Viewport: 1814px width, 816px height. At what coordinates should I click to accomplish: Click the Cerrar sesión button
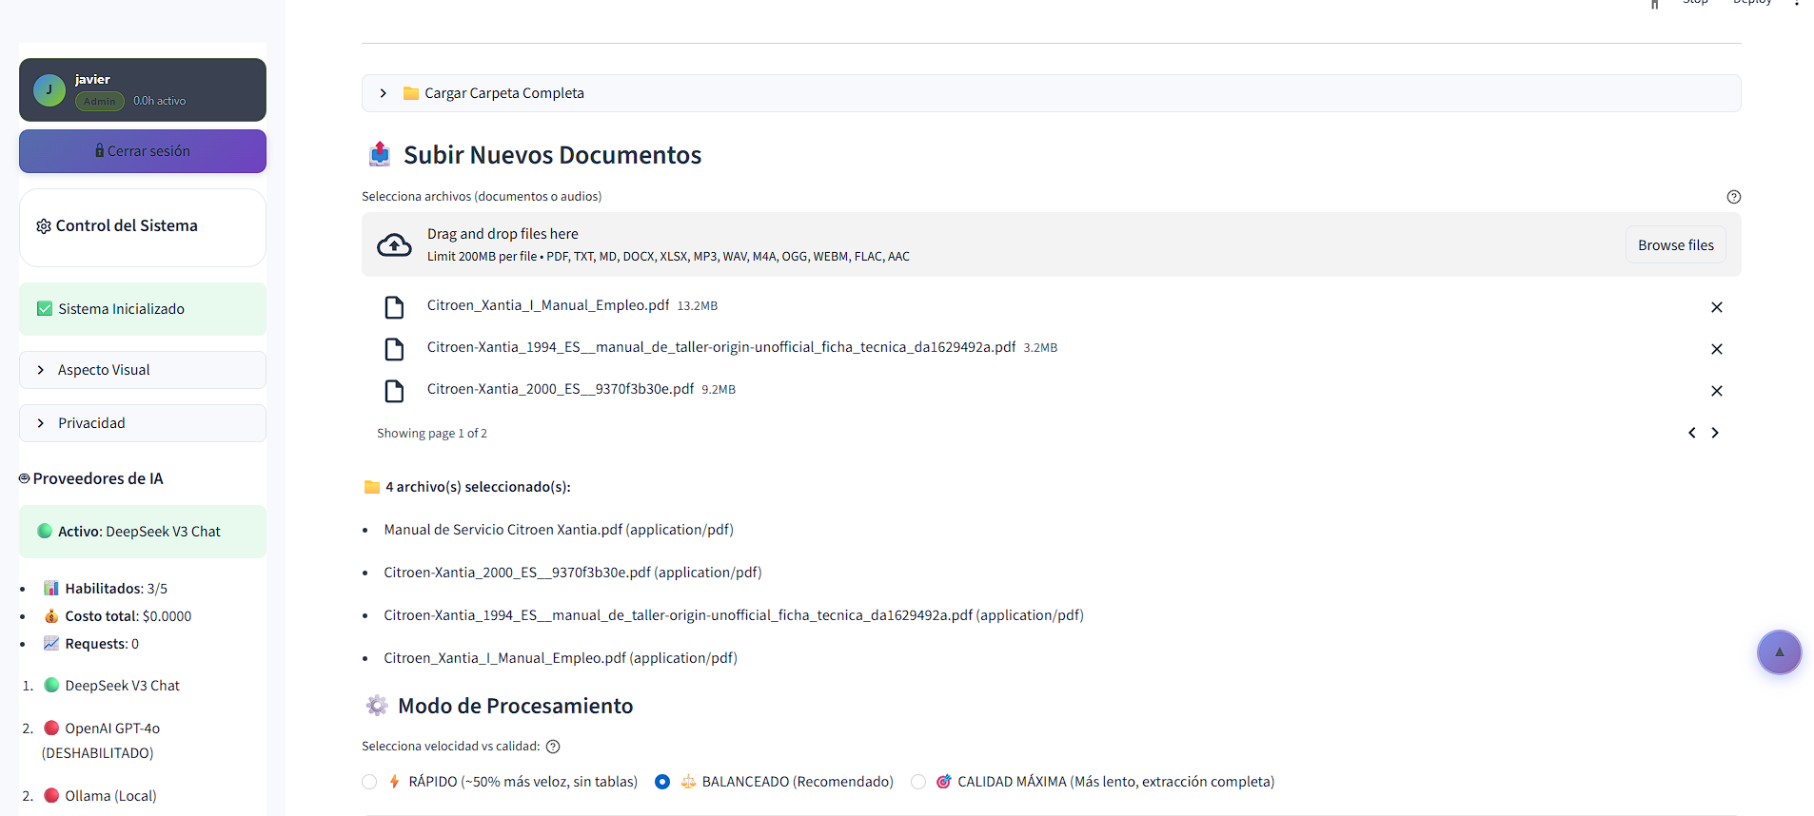click(x=143, y=151)
